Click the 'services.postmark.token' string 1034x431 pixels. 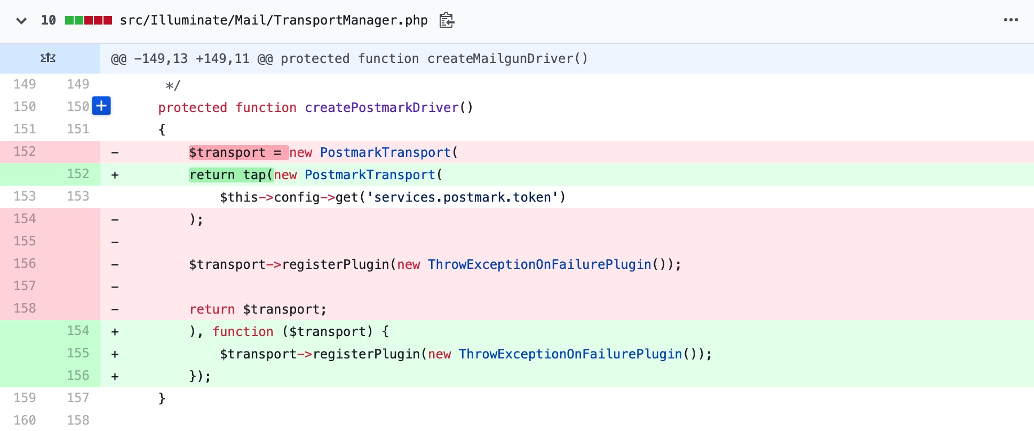click(x=463, y=197)
